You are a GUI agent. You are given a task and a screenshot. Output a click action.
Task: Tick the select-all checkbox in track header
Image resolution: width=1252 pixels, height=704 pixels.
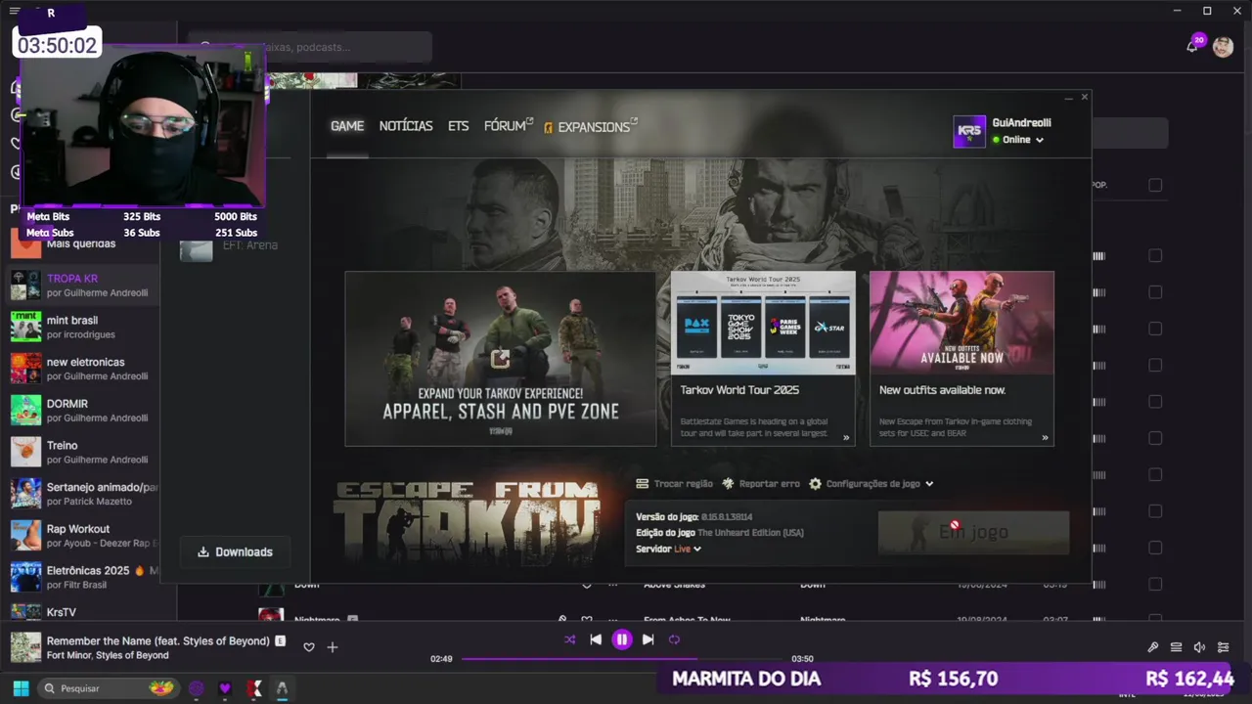[1155, 185]
